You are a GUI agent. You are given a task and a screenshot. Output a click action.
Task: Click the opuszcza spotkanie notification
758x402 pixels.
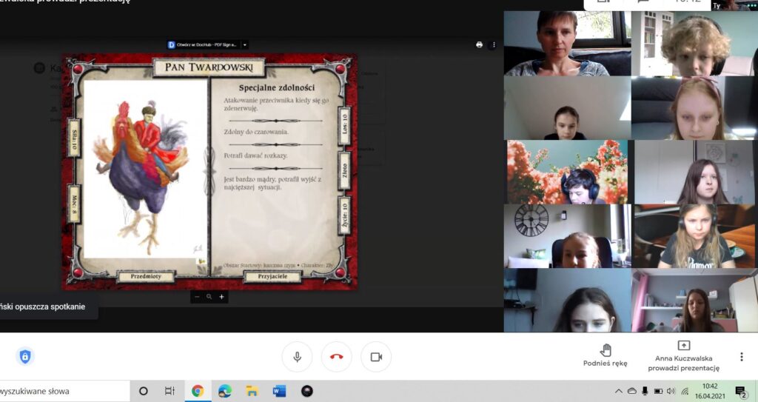pos(47,306)
